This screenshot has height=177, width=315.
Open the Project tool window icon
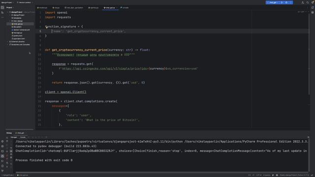(2, 7)
